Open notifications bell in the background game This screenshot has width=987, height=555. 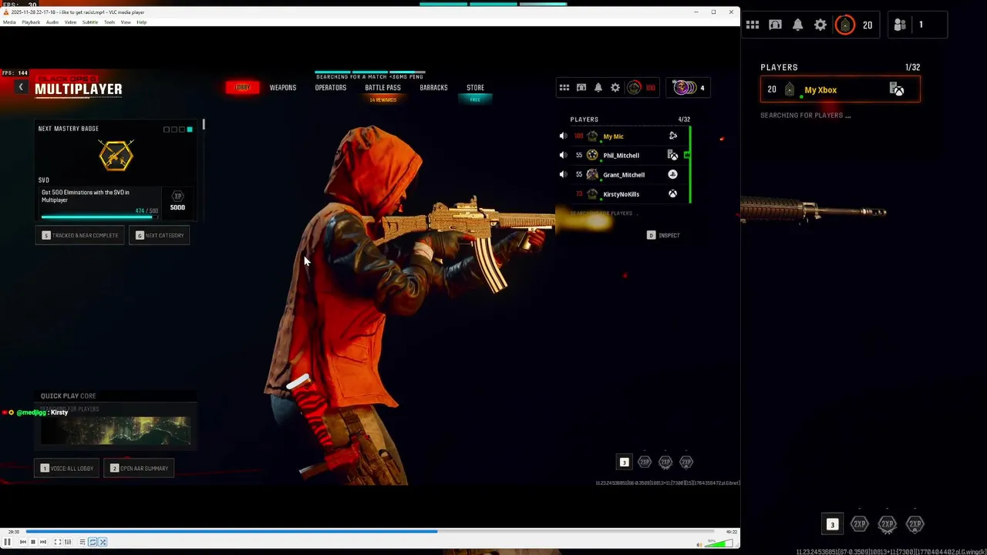point(798,25)
